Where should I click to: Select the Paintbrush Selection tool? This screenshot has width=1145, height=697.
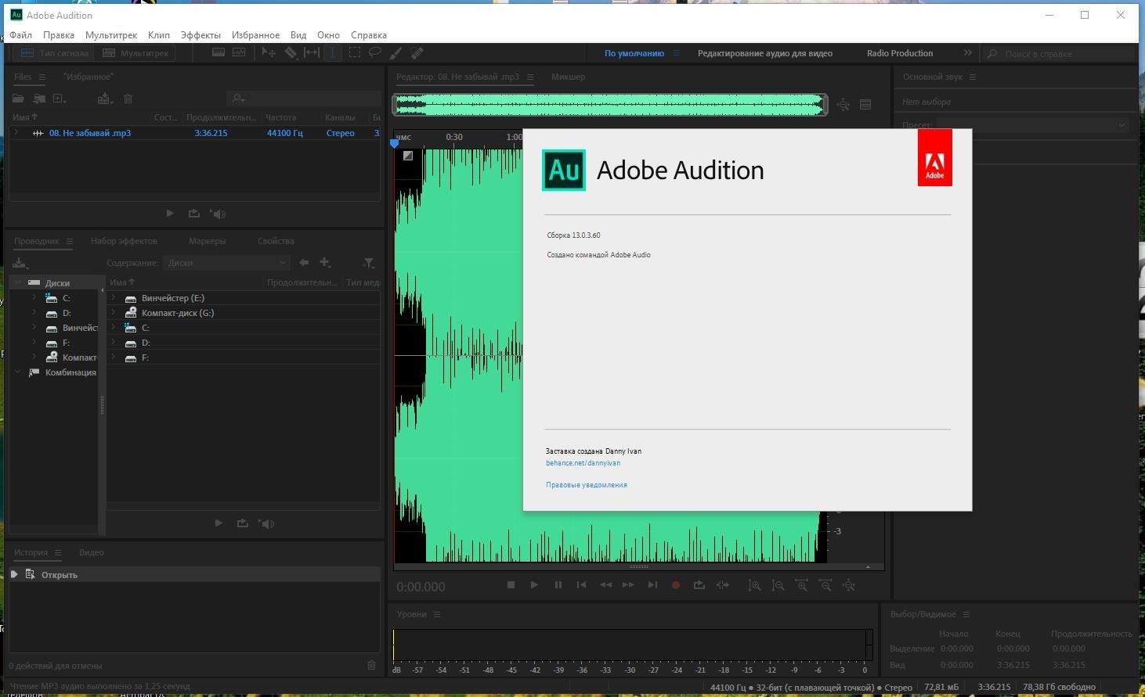coord(396,52)
